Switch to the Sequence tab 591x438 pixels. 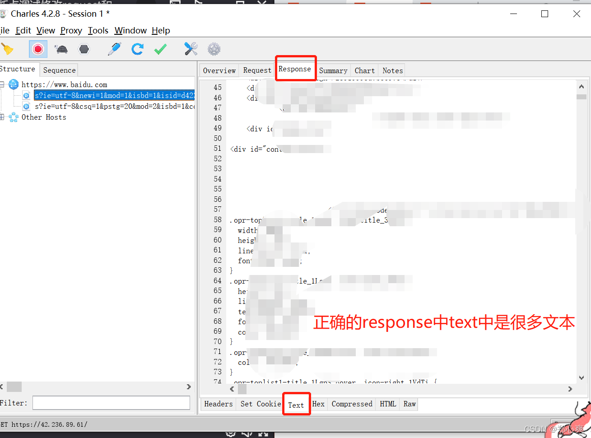point(59,70)
